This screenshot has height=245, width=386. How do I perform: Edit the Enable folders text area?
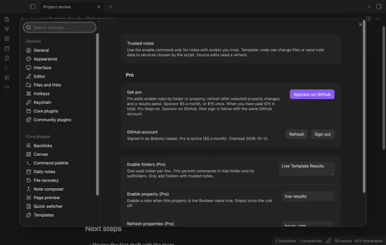306,168
